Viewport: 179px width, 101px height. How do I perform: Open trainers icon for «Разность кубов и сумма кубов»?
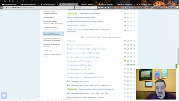[131, 93]
